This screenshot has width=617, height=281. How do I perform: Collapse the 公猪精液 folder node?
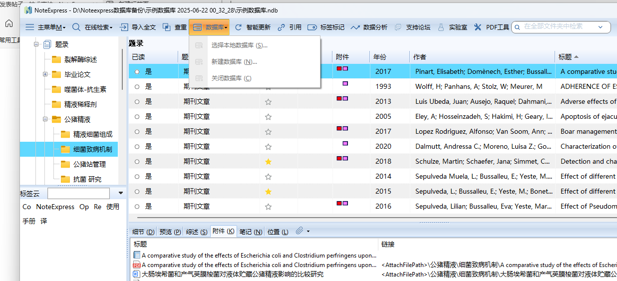[45, 119]
